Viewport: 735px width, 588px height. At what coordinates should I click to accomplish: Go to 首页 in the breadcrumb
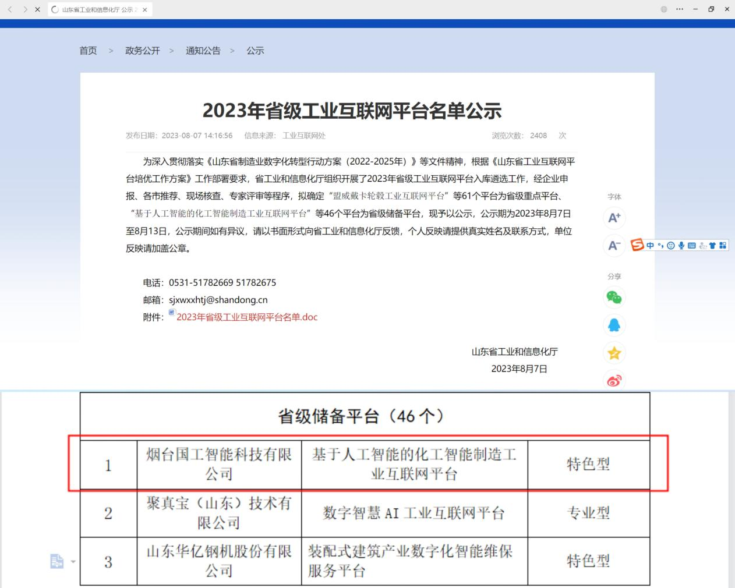88,51
